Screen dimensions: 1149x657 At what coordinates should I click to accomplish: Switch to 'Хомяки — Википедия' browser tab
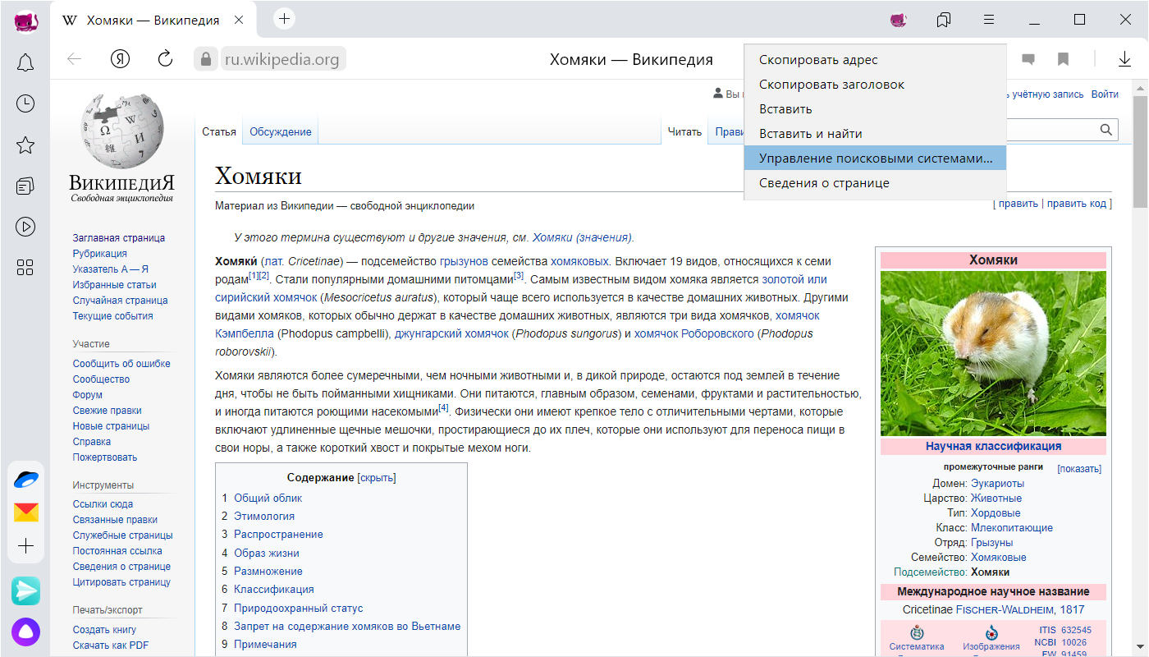(153, 20)
